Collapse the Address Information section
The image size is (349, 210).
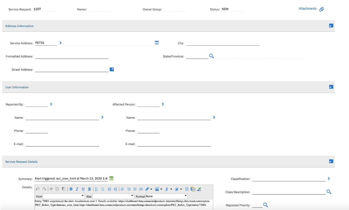click(331, 26)
